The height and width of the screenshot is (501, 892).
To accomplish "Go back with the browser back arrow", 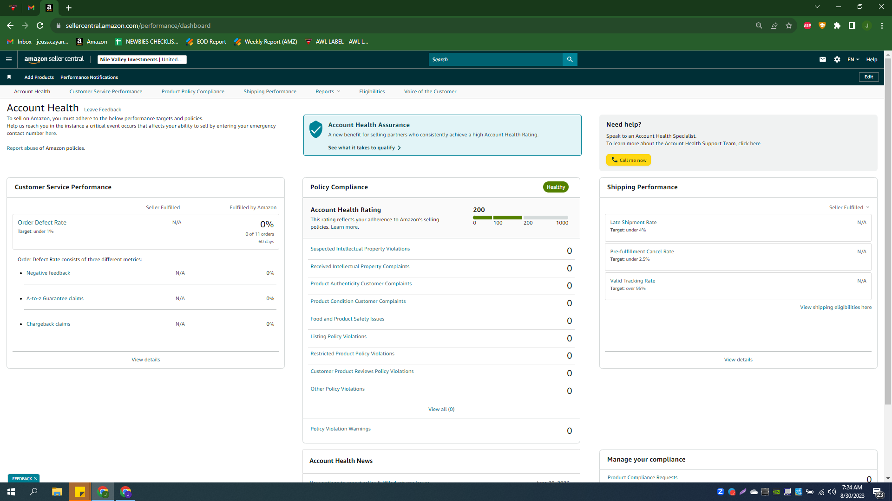I will pos(10,26).
